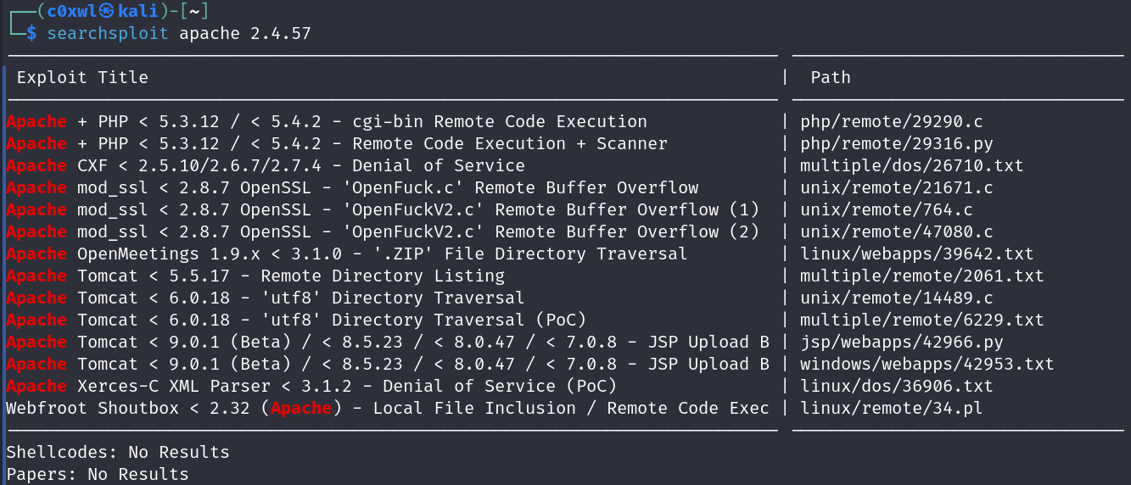Select the path multiple/remote/6229.txt
The width and height of the screenshot is (1131, 485).
pos(921,321)
